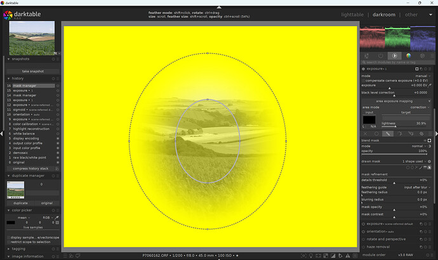Enable display samples on histogram checkbox
Screen dimensions: 438x260
8,238
